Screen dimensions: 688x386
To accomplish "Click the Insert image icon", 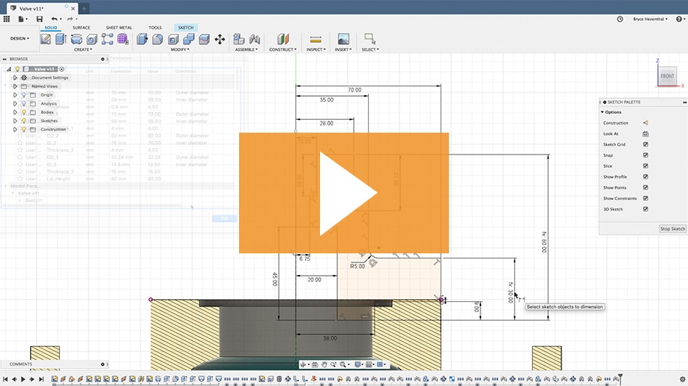I will point(343,39).
